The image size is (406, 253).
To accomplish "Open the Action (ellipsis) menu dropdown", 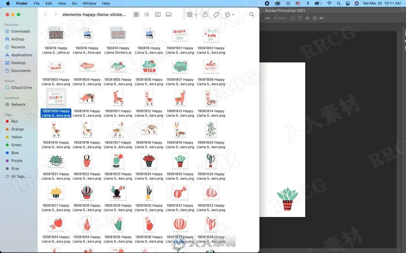I will (230, 14).
